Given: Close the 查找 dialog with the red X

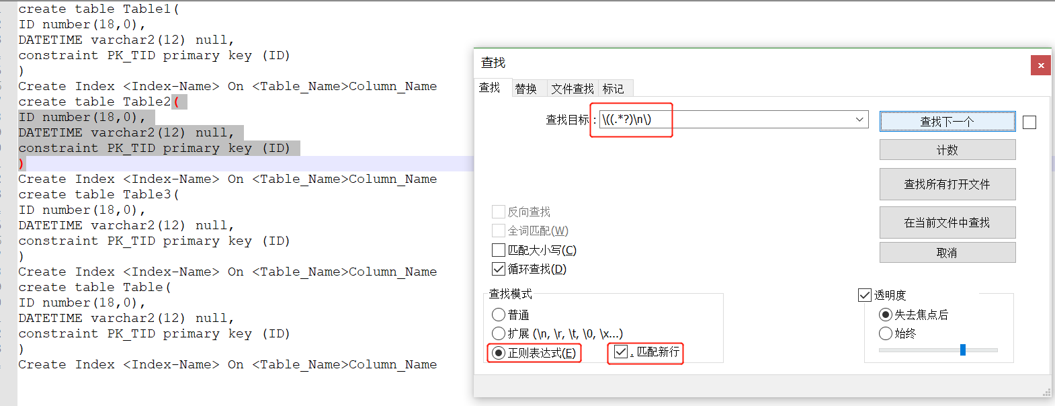Looking at the screenshot, I should pos(1040,65).
